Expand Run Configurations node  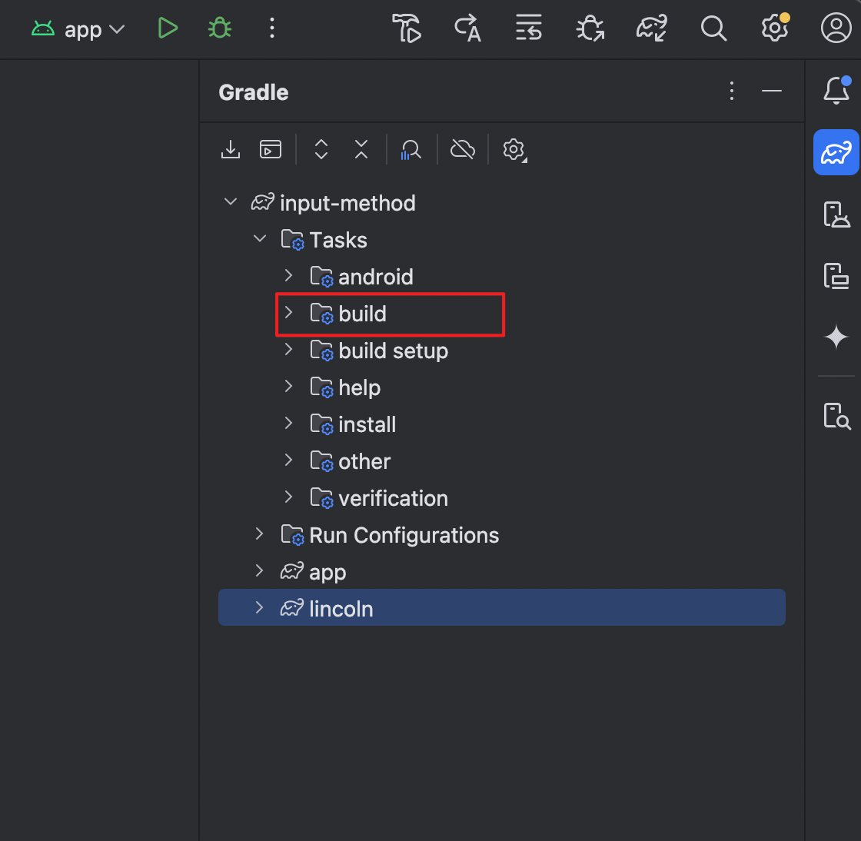click(x=260, y=534)
